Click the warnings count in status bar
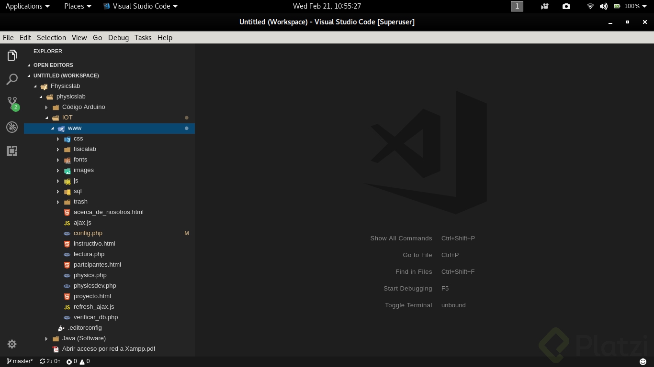Image resolution: width=654 pixels, height=367 pixels. pos(85,361)
